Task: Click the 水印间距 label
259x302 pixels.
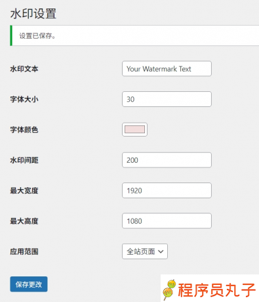Action: (x=24, y=160)
